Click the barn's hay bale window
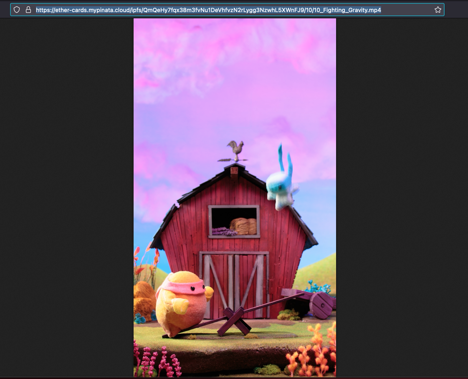The height and width of the screenshot is (379, 468). 234,222
